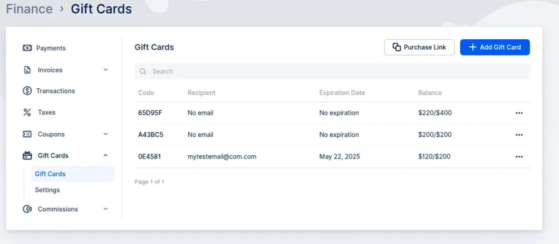
Task: Click the $220/$400 balance
Action: [435, 113]
